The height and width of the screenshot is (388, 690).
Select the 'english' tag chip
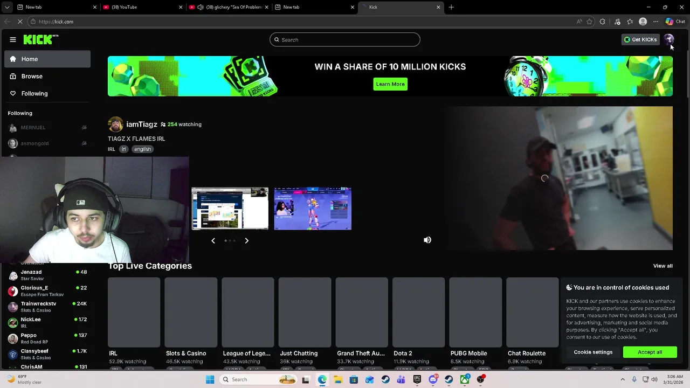[142, 149]
